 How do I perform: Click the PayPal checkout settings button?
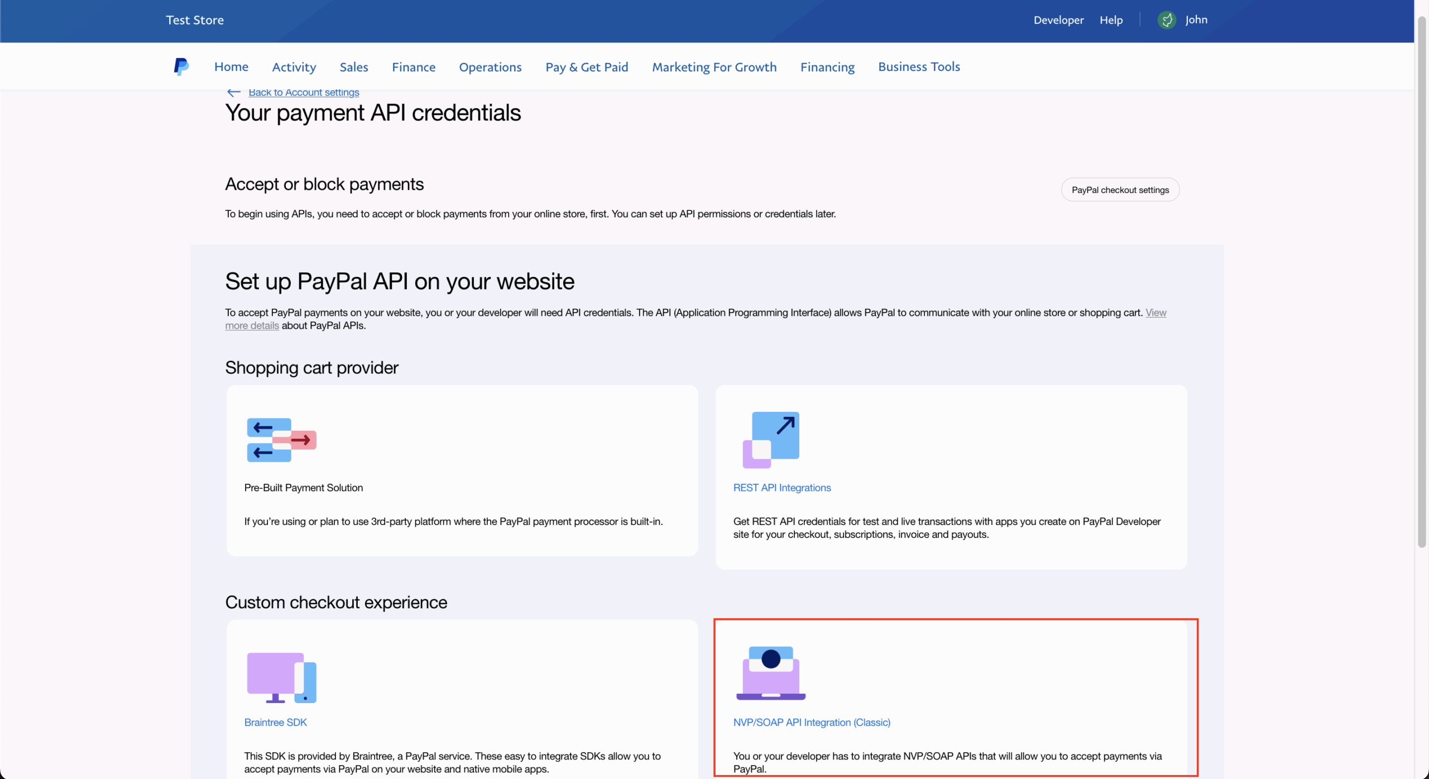pos(1120,189)
